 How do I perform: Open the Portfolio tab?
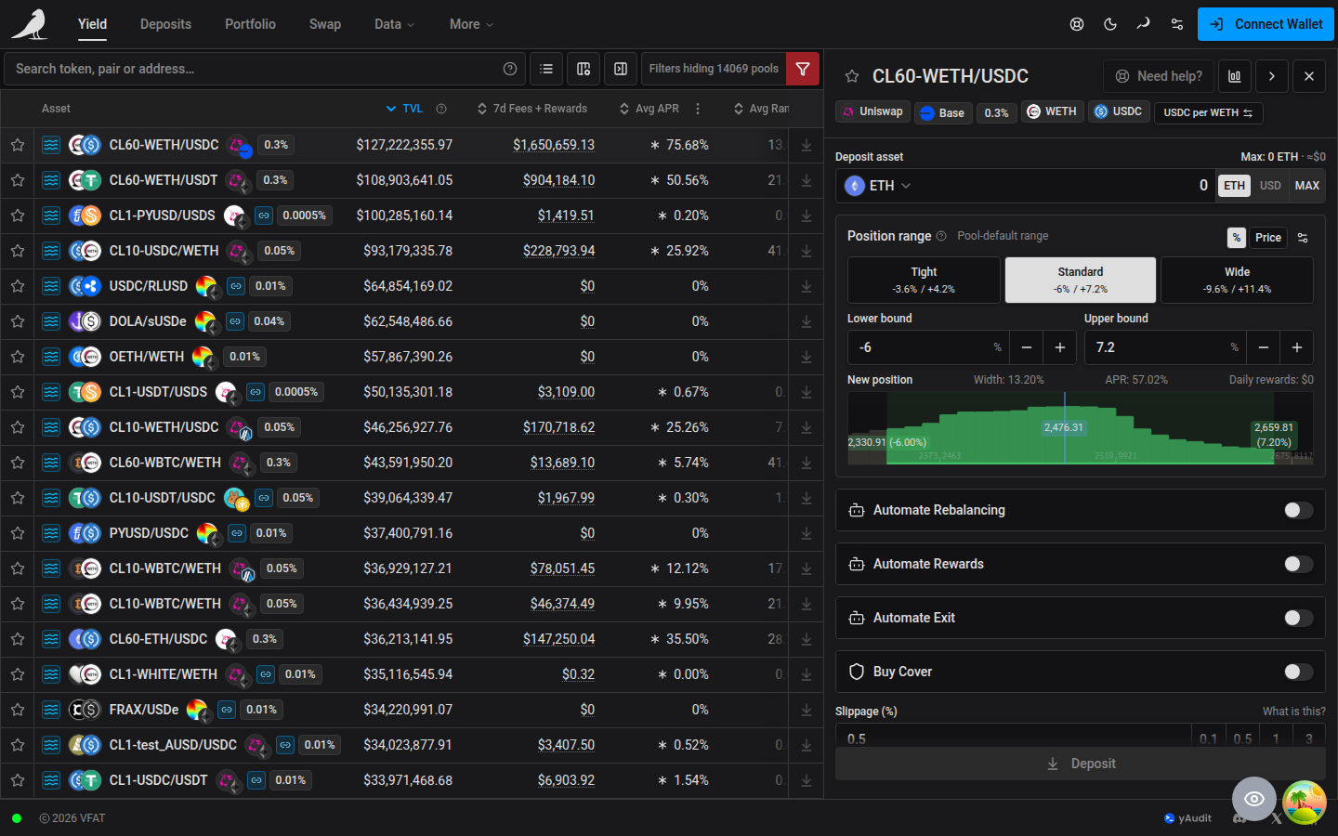point(250,24)
